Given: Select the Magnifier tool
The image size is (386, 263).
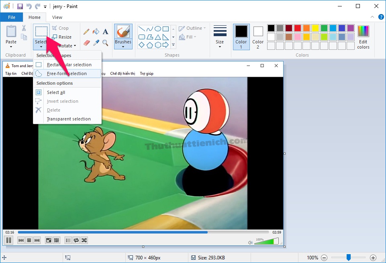Looking at the screenshot, I should pos(105,43).
